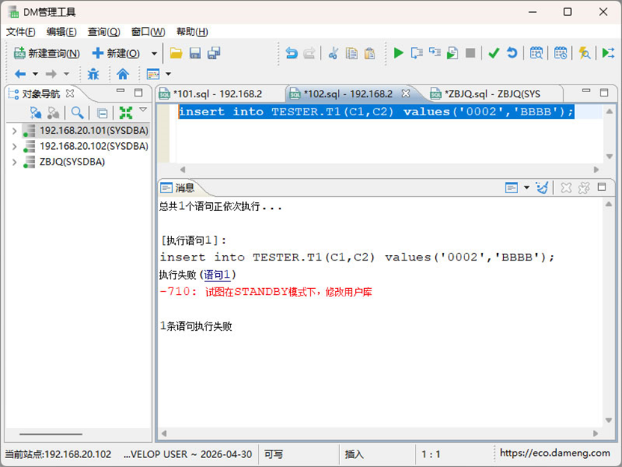Click the new connection plug icon
The height and width of the screenshot is (467, 622).
point(36,113)
